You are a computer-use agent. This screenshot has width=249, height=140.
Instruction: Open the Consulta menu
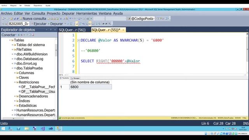[x=38, y=14]
